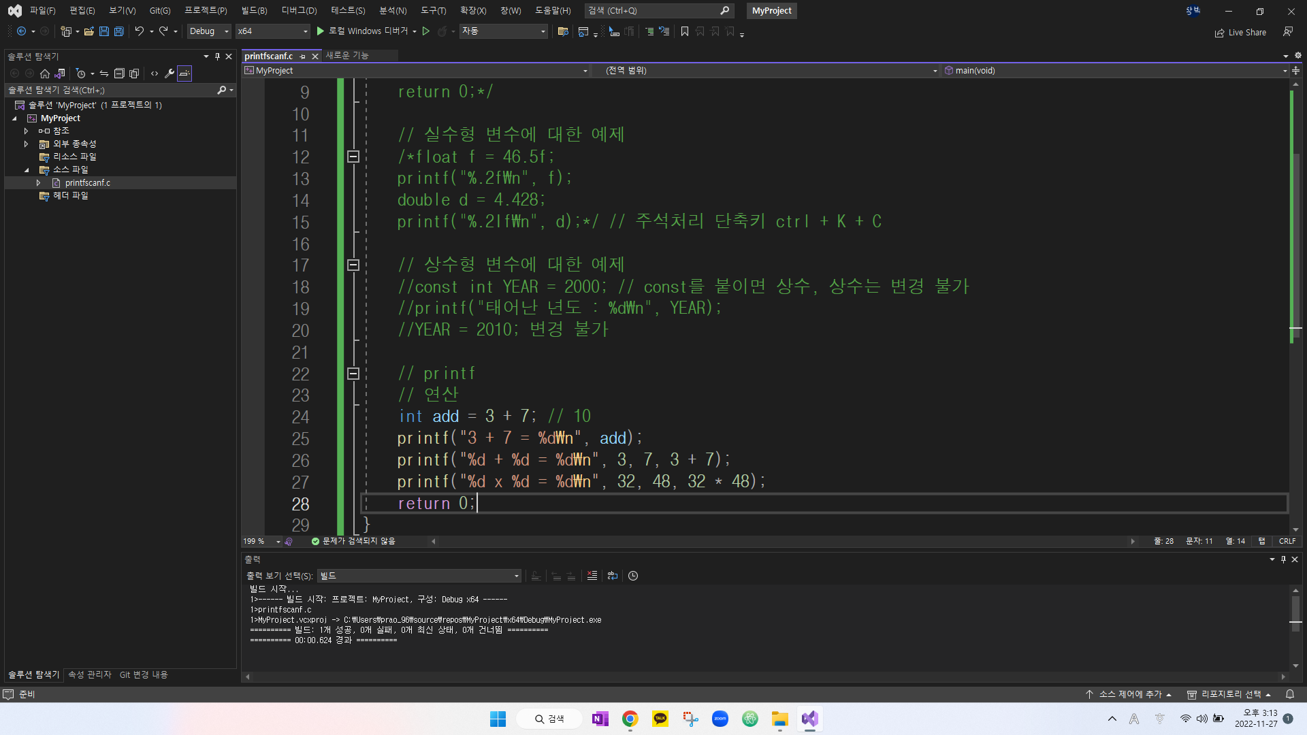1307x735 pixels.
Task: Click the sync with active document icon
Action: tap(104, 73)
